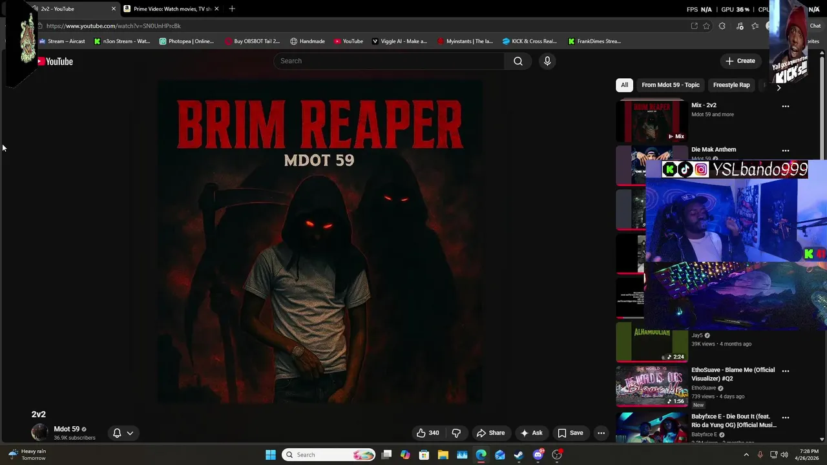This screenshot has height=465, width=827.
Task: Click the Brim Reaper video player
Action: click(320, 242)
